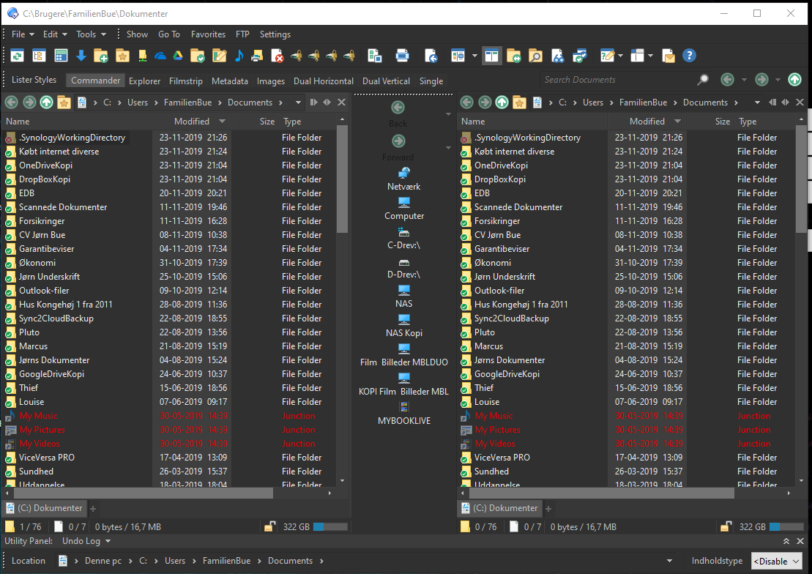Open OneDrive cloud icon in toolbar
The width and height of the screenshot is (812, 574).
pos(160,56)
